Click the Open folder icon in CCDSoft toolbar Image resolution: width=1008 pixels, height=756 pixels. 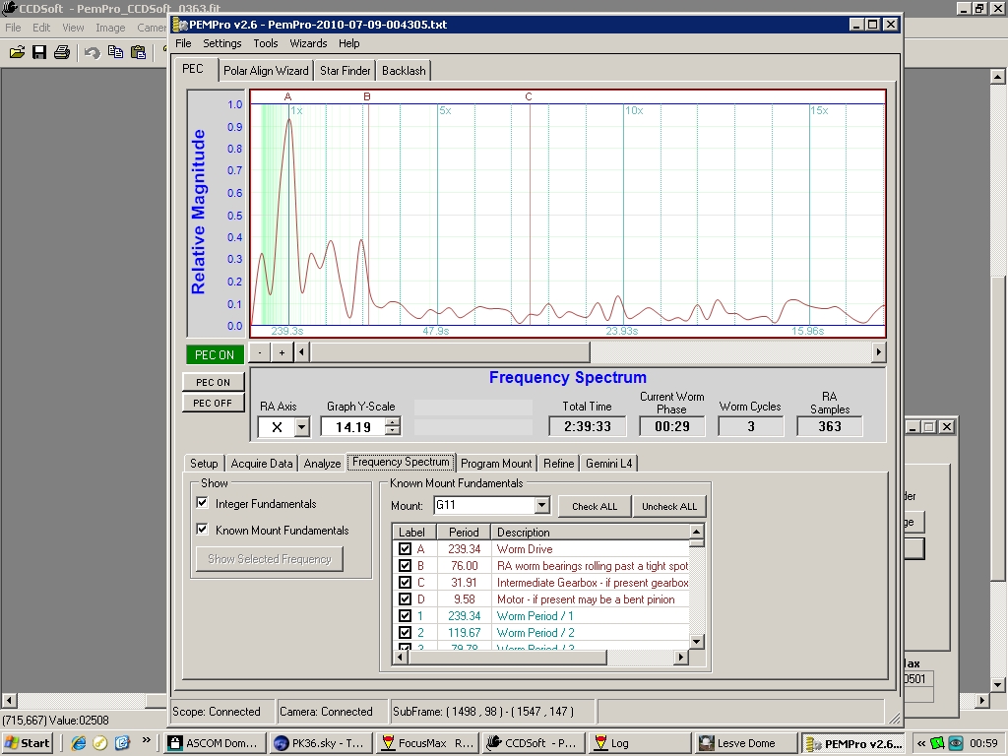coord(17,52)
